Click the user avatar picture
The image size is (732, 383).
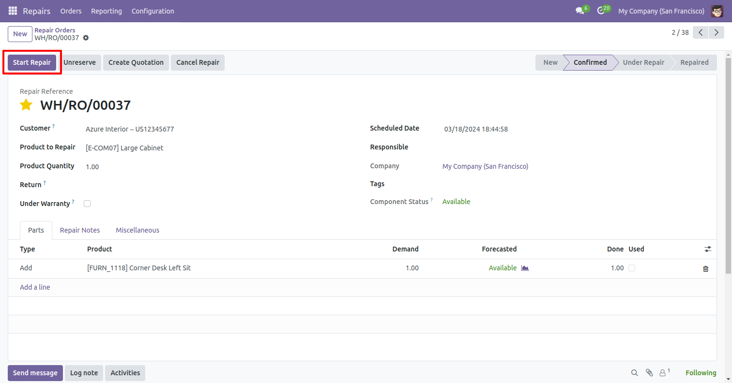[717, 11]
